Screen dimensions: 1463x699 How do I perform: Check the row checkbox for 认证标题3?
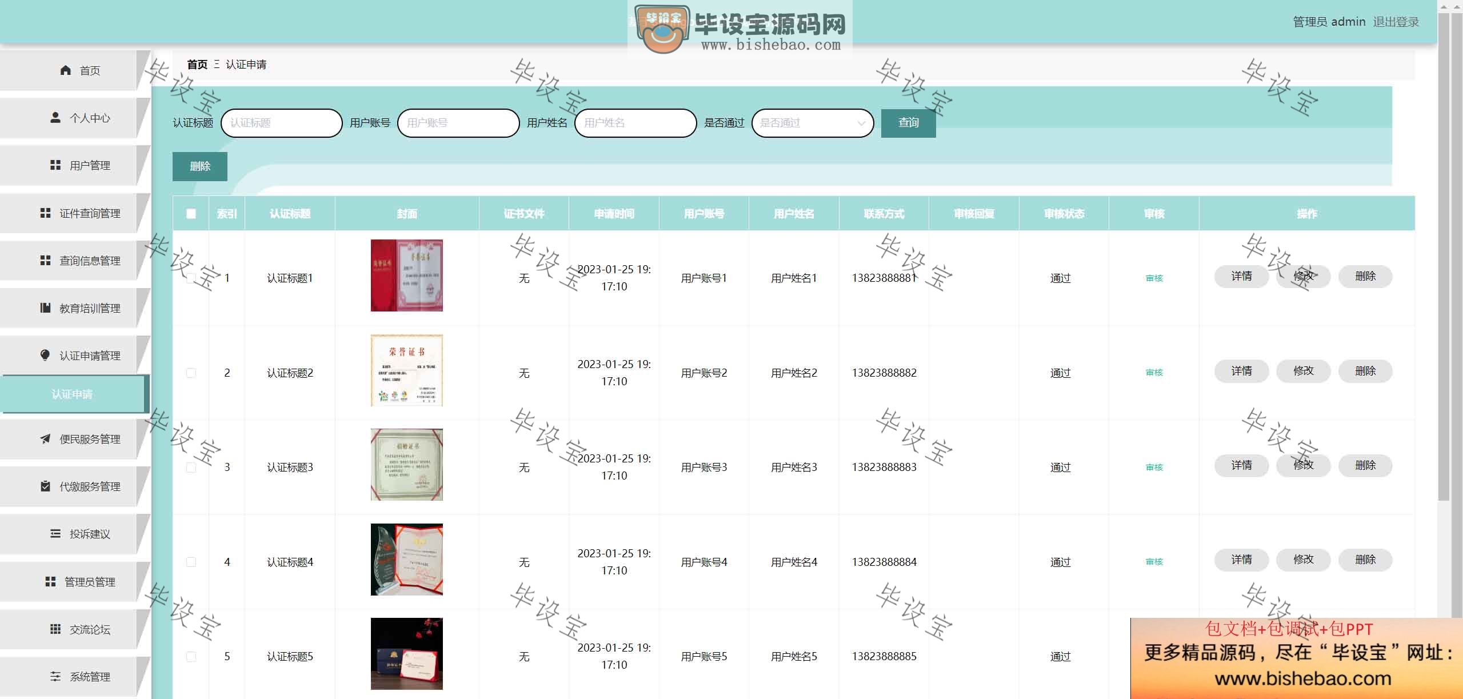pyautogui.click(x=191, y=468)
